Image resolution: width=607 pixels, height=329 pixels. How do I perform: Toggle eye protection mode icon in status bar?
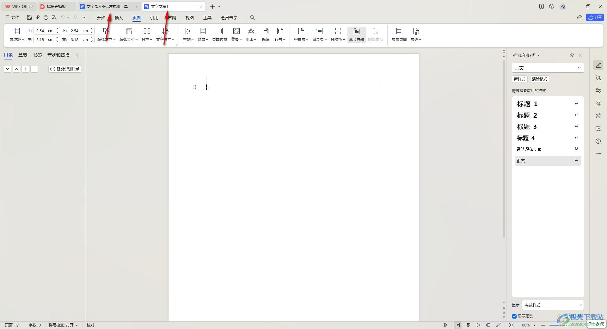coord(445,325)
